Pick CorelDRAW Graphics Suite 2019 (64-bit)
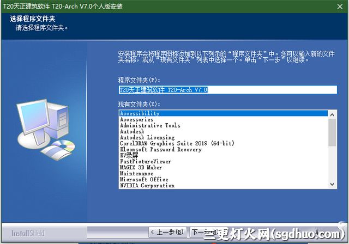The width and height of the screenshot is (349, 244). tap(223, 143)
